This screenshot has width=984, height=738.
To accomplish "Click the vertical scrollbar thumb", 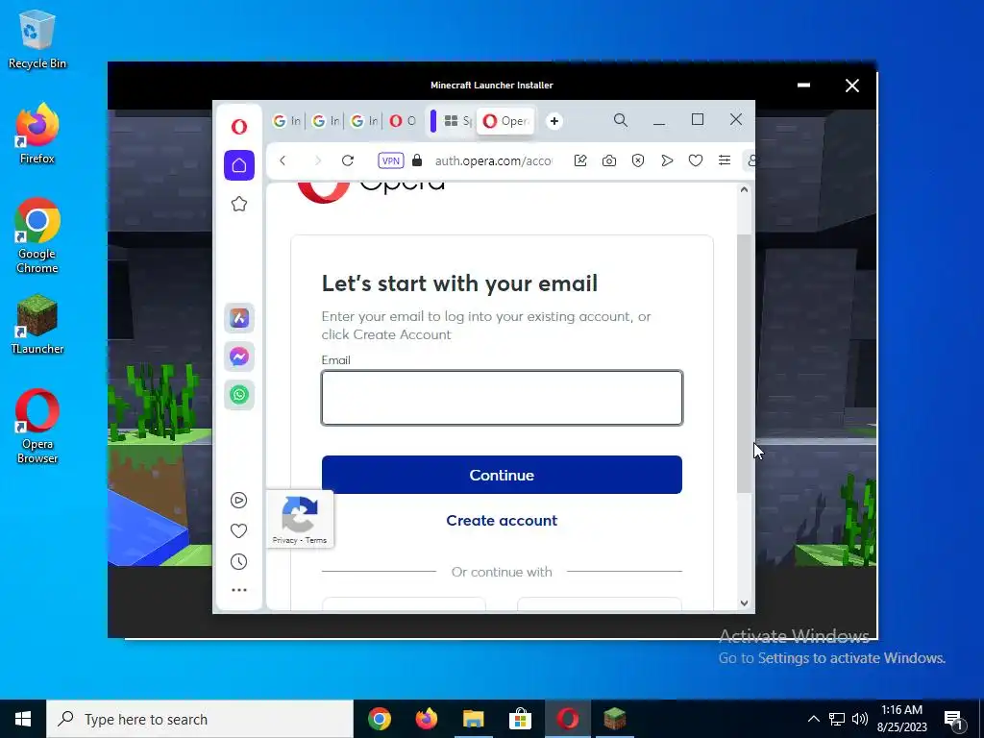I will tap(745, 364).
